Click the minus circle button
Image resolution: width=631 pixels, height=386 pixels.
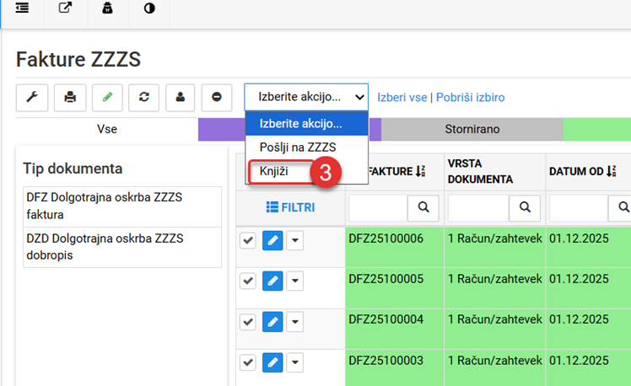(217, 98)
